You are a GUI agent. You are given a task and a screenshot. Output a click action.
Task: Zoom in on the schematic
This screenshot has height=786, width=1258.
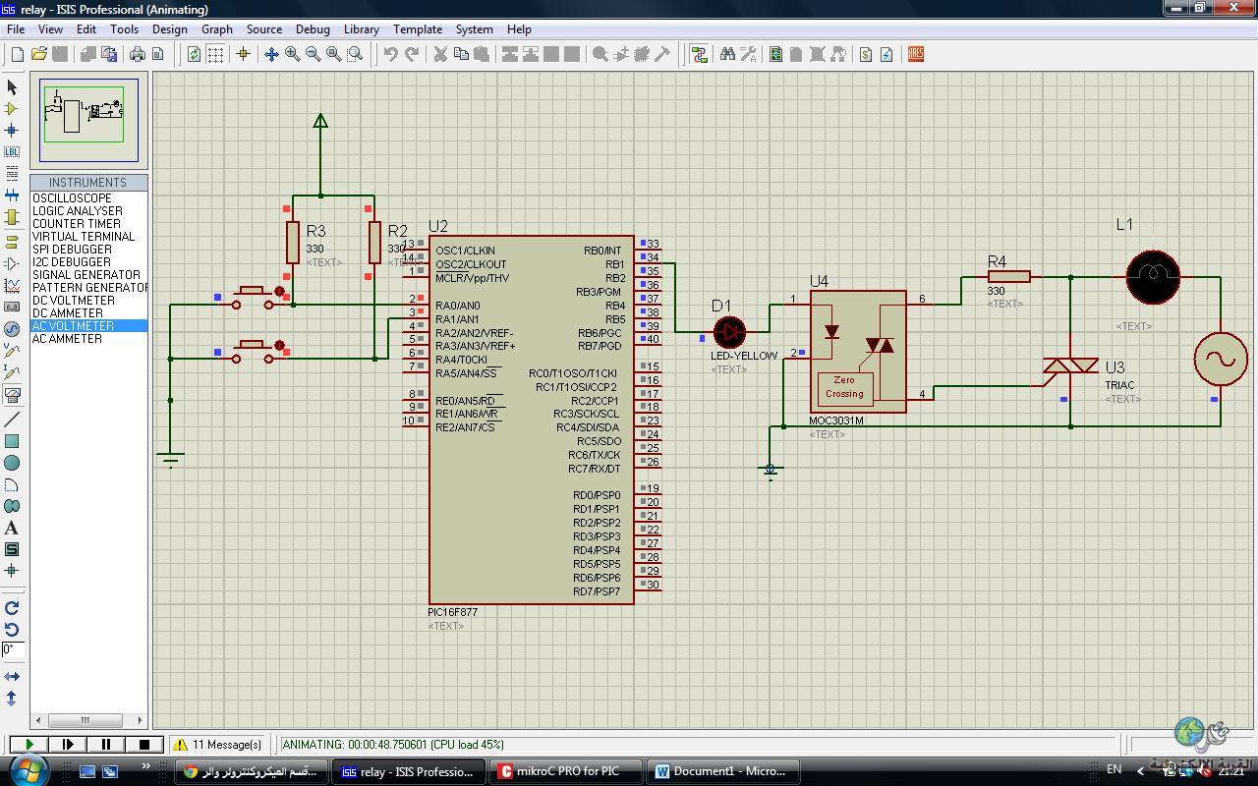pos(292,54)
